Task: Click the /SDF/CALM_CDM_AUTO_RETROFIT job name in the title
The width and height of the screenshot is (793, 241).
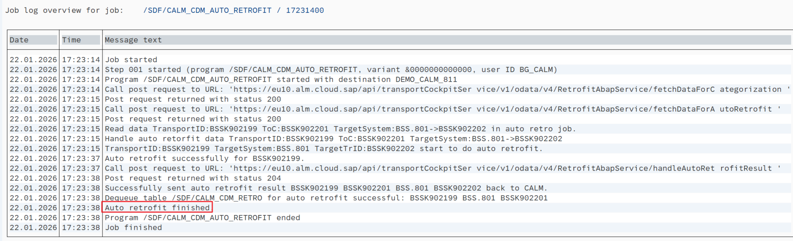Action: pyautogui.click(x=207, y=10)
